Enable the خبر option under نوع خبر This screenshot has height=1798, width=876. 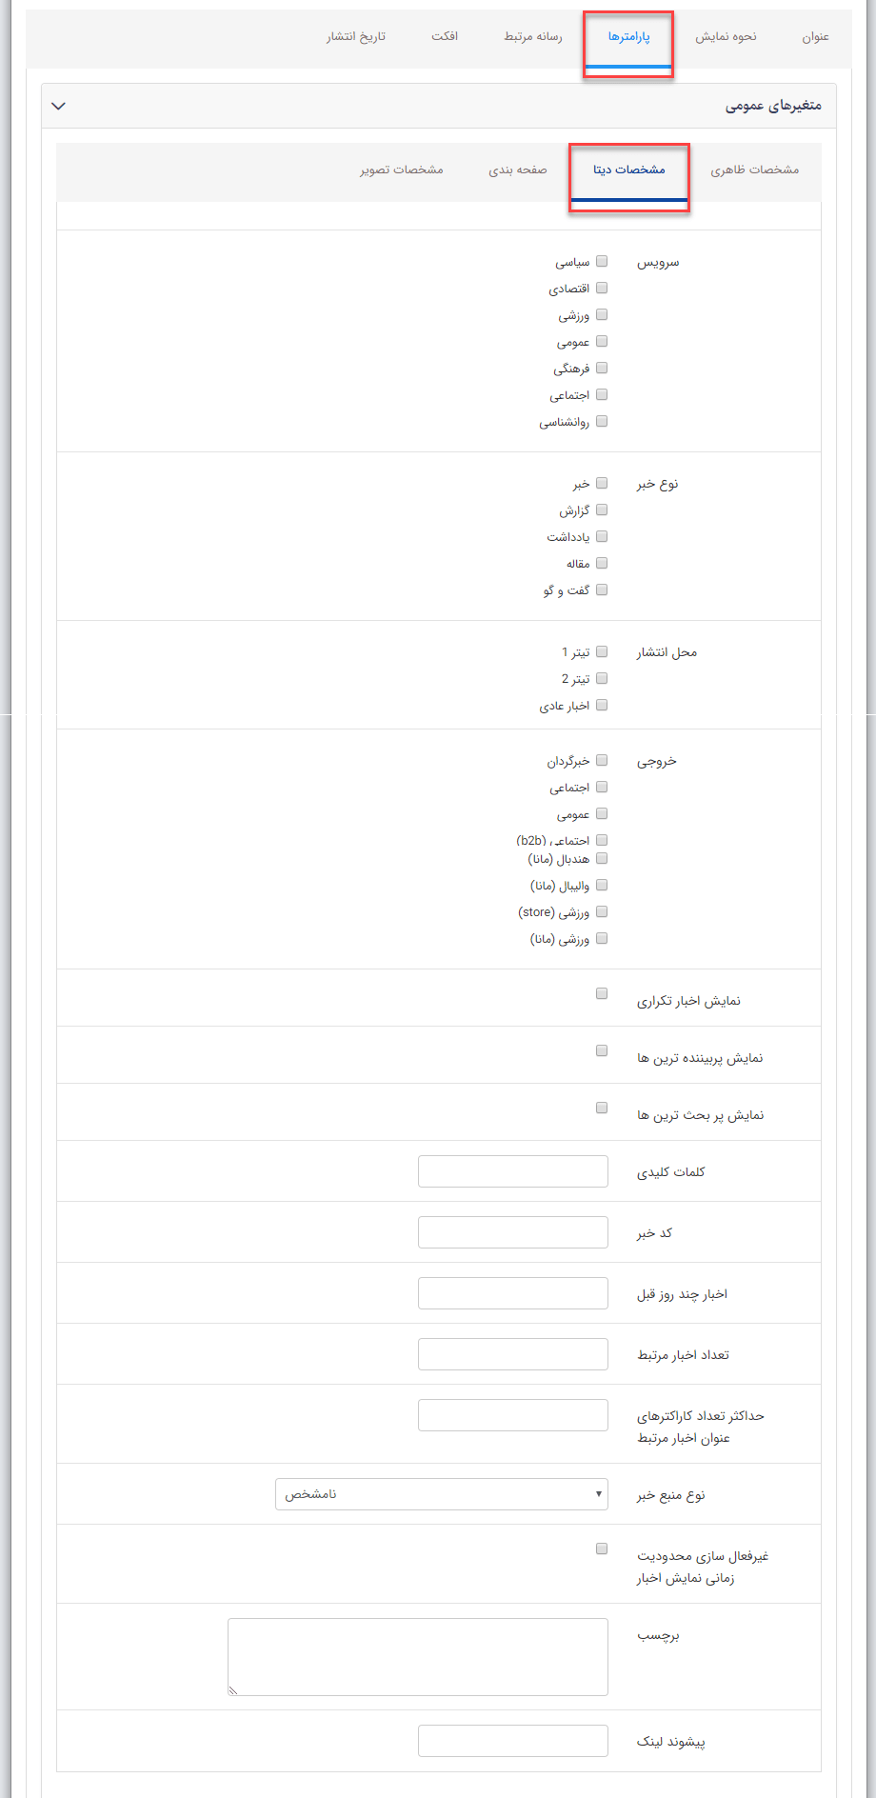point(601,482)
